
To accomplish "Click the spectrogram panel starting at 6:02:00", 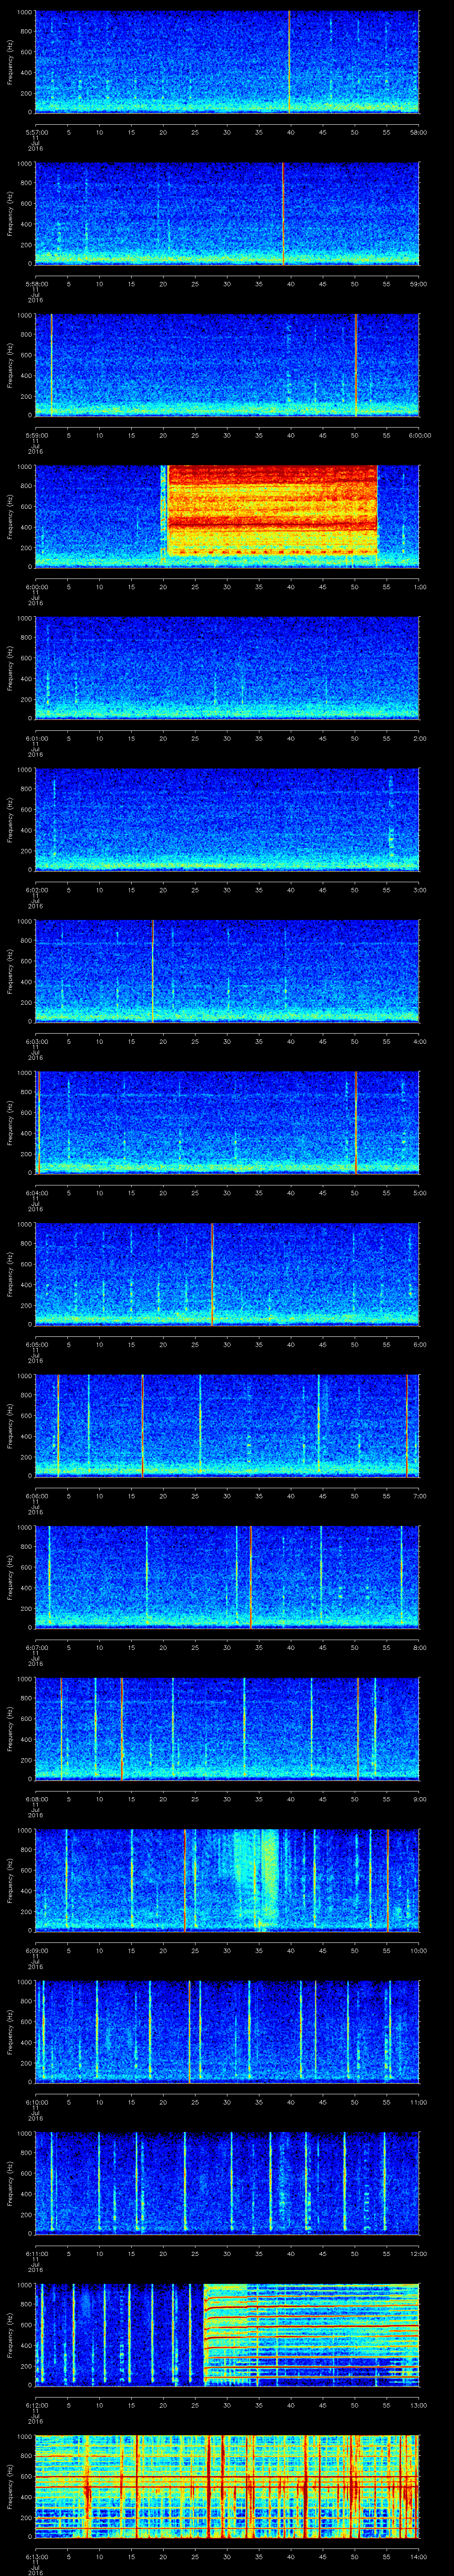I will point(227,820).
